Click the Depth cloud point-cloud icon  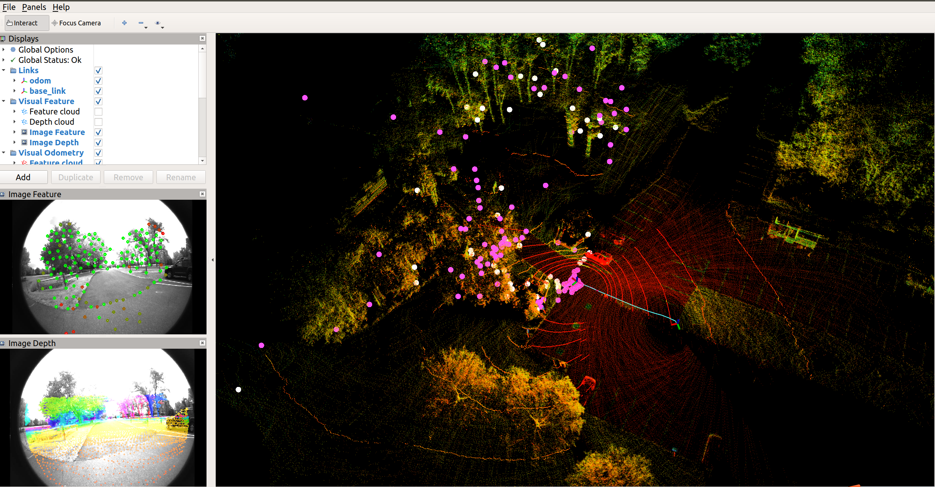pyautogui.click(x=24, y=122)
